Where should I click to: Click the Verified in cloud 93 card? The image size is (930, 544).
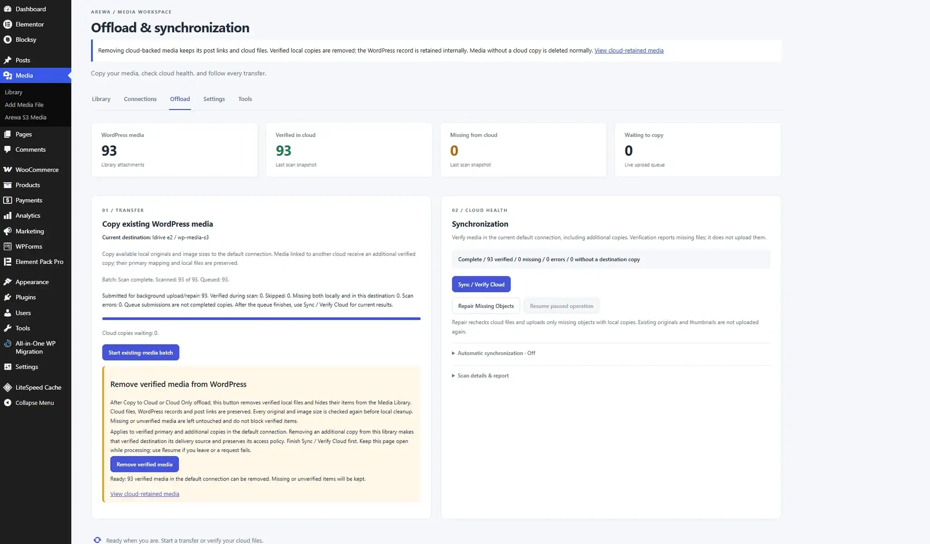coord(349,150)
